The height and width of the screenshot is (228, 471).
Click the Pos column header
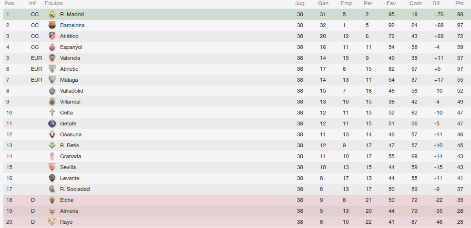(x=9, y=4)
